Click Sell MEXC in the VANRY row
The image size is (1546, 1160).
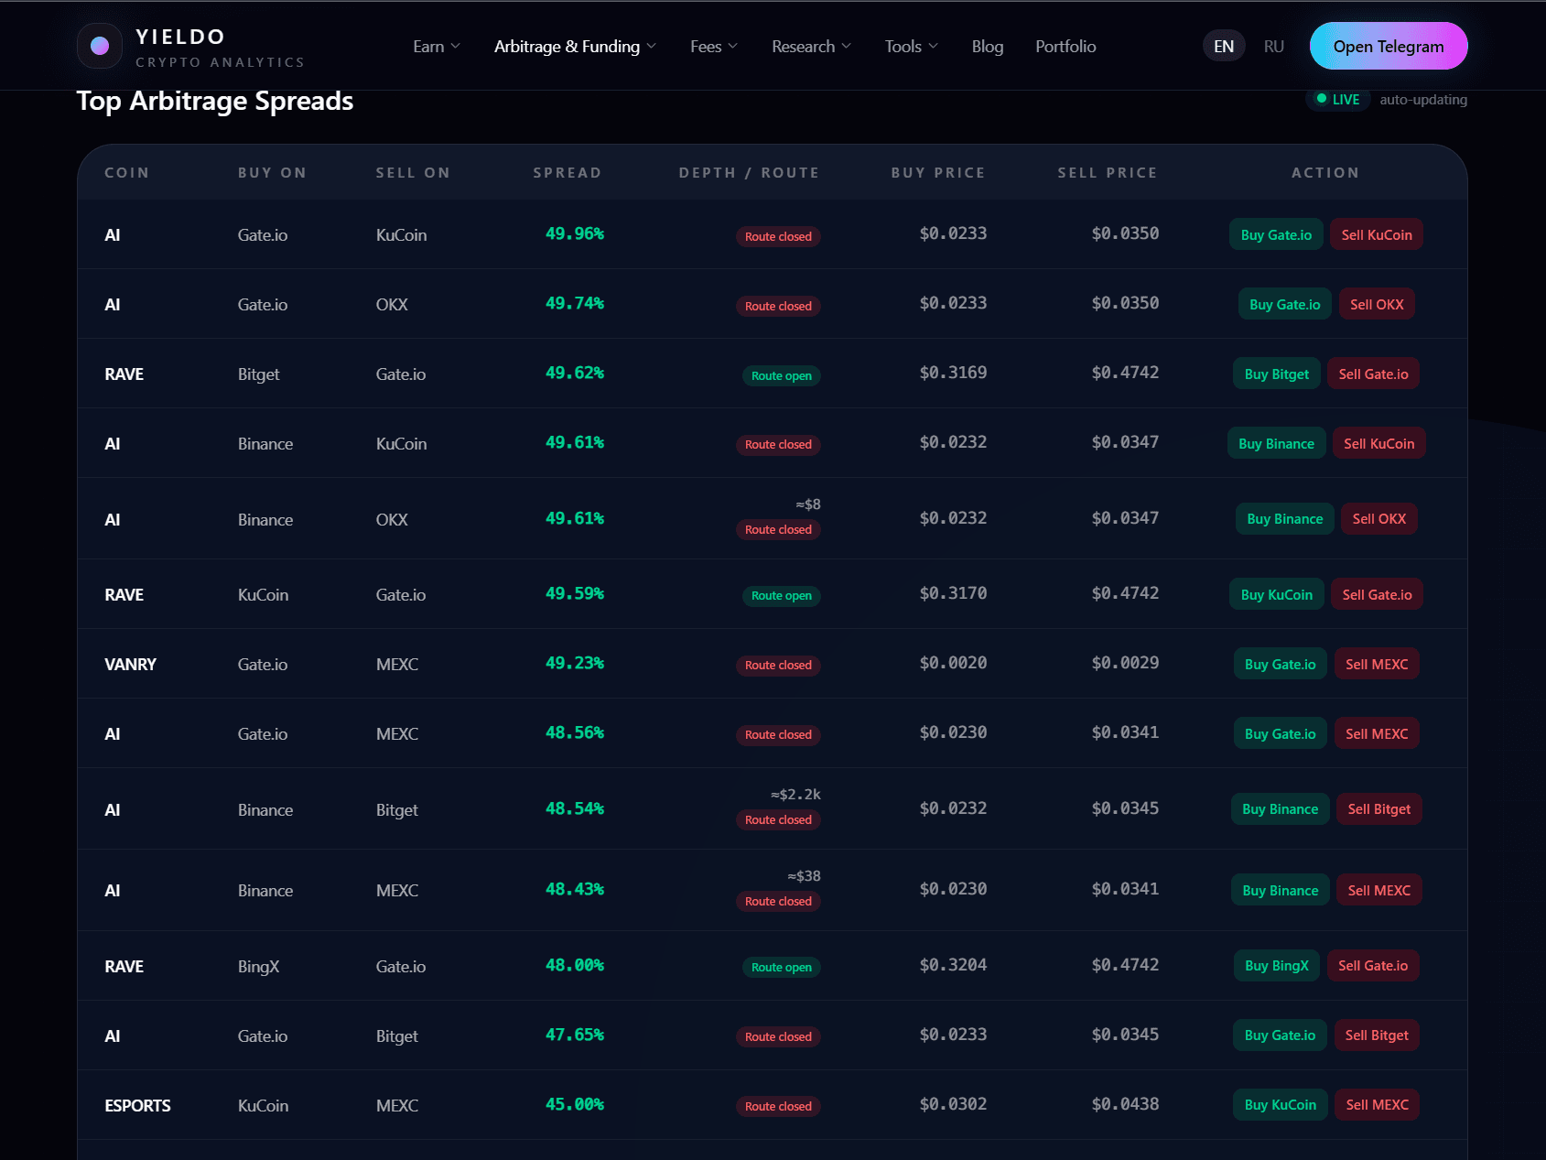pyautogui.click(x=1377, y=665)
